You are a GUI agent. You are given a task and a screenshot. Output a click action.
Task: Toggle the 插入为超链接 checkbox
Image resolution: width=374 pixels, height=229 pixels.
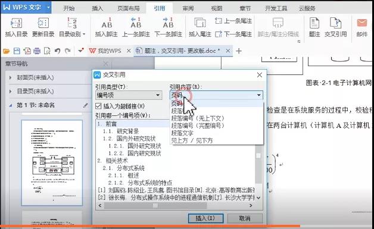click(x=98, y=106)
